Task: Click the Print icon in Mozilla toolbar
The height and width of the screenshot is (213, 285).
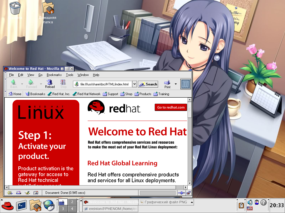Action: 167,84
